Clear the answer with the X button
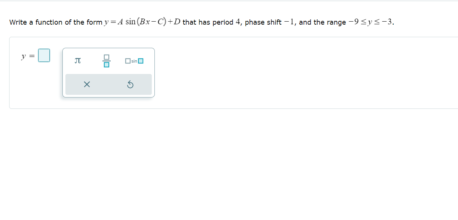The width and height of the screenshot is (458, 220). 87,84
